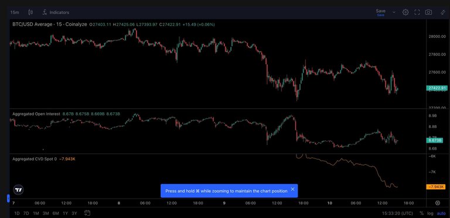Click the day 10 time axis label
This screenshot has width=450, height=218.
(330, 203)
